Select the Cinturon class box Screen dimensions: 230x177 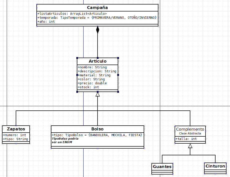[x=215, y=168]
